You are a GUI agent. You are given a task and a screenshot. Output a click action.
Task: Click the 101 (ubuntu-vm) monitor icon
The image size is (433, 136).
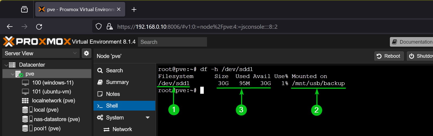click(x=25, y=92)
